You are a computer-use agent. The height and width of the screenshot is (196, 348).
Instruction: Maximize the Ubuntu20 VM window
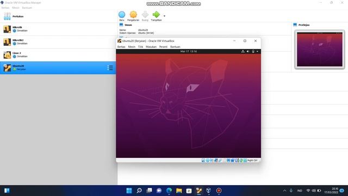[x=245, y=41]
